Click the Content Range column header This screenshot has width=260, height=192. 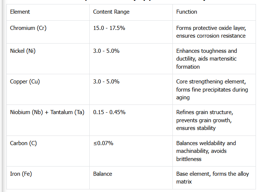(x=111, y=12)
